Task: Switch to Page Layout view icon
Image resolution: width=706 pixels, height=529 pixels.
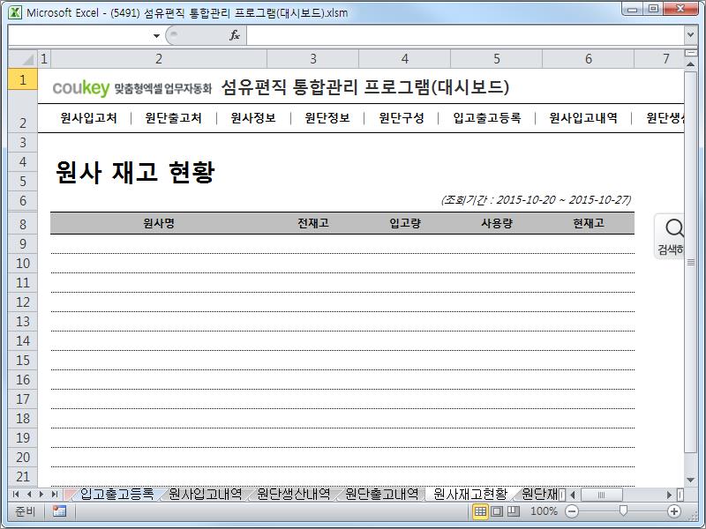Action: tap(497, 511)
